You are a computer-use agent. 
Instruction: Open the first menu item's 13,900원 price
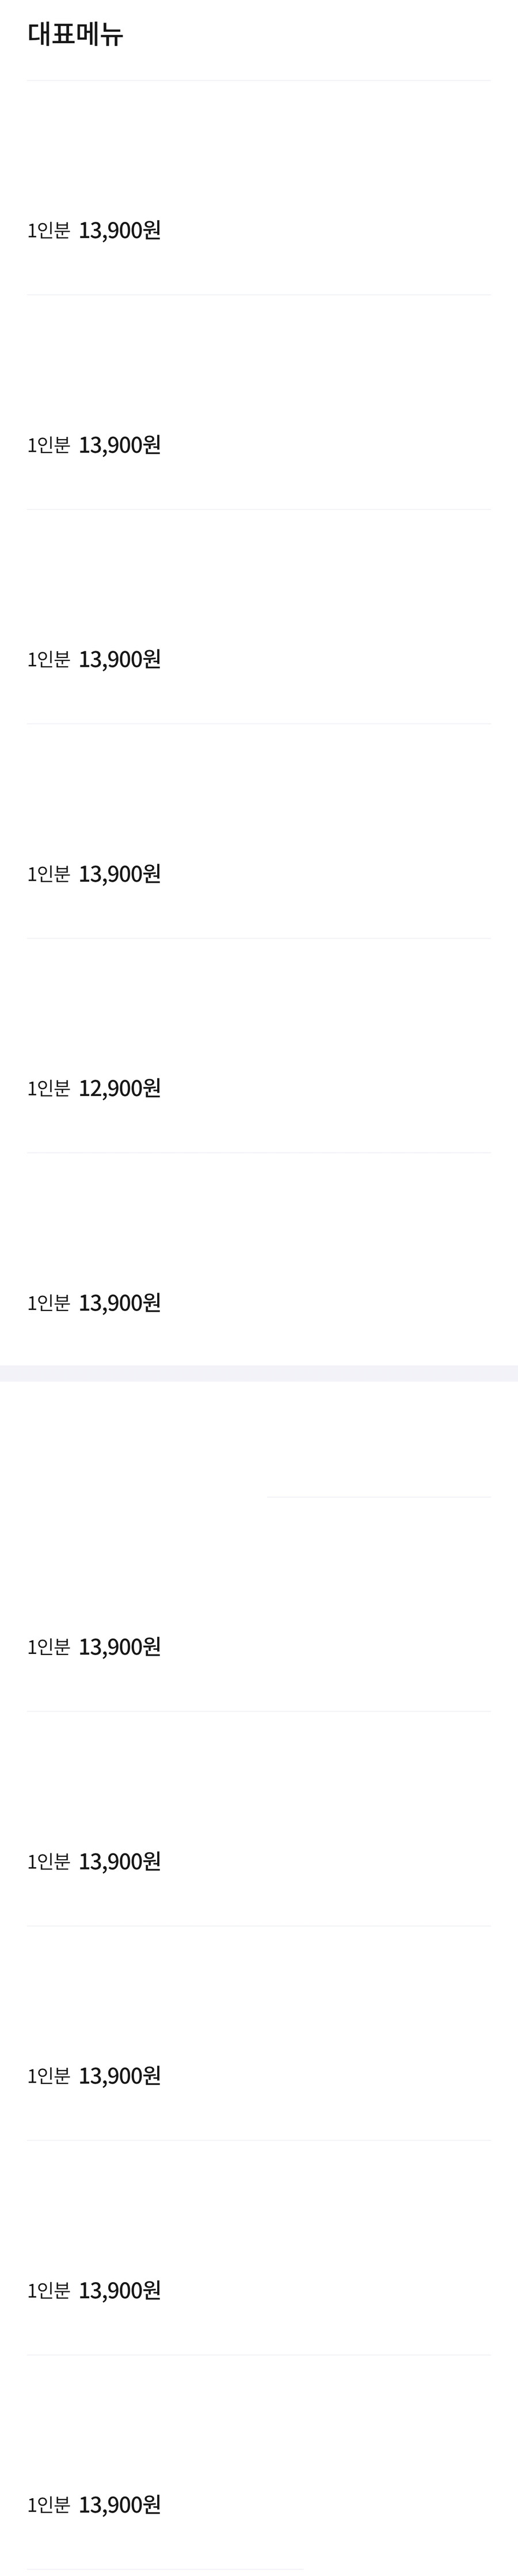click(x=120, y=231)
